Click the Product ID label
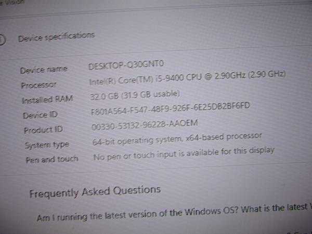Screen dimensions: 312x234 pos(43,130)
